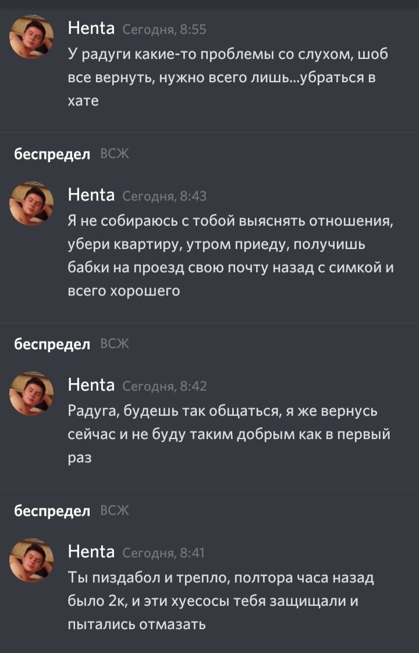Open Henta's profile from the 8:43 message
Screen dimensions: 419x653
[x=91, y=195]
